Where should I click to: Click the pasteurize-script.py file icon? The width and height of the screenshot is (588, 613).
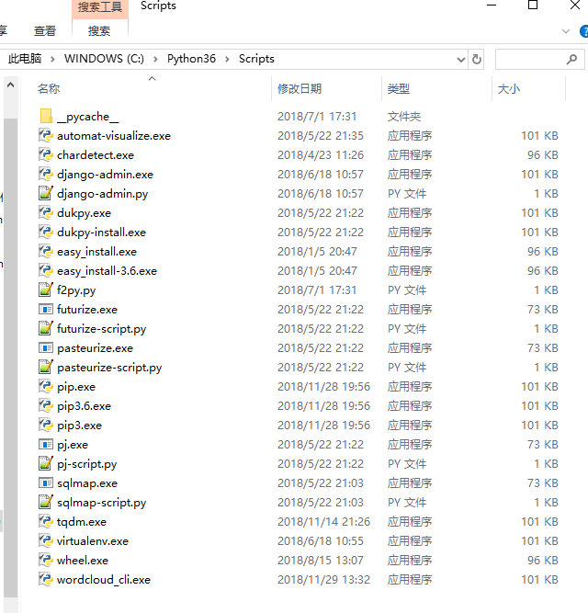click(46, 367)
